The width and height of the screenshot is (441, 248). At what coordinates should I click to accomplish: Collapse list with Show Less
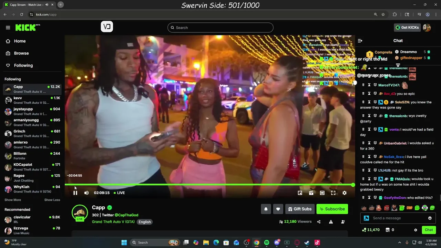coord(52,200)
